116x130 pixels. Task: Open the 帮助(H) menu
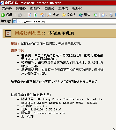77,8
